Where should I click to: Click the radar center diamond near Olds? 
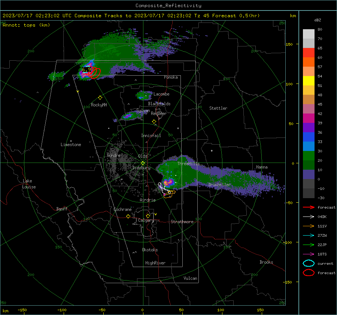(x=143, y=163)
